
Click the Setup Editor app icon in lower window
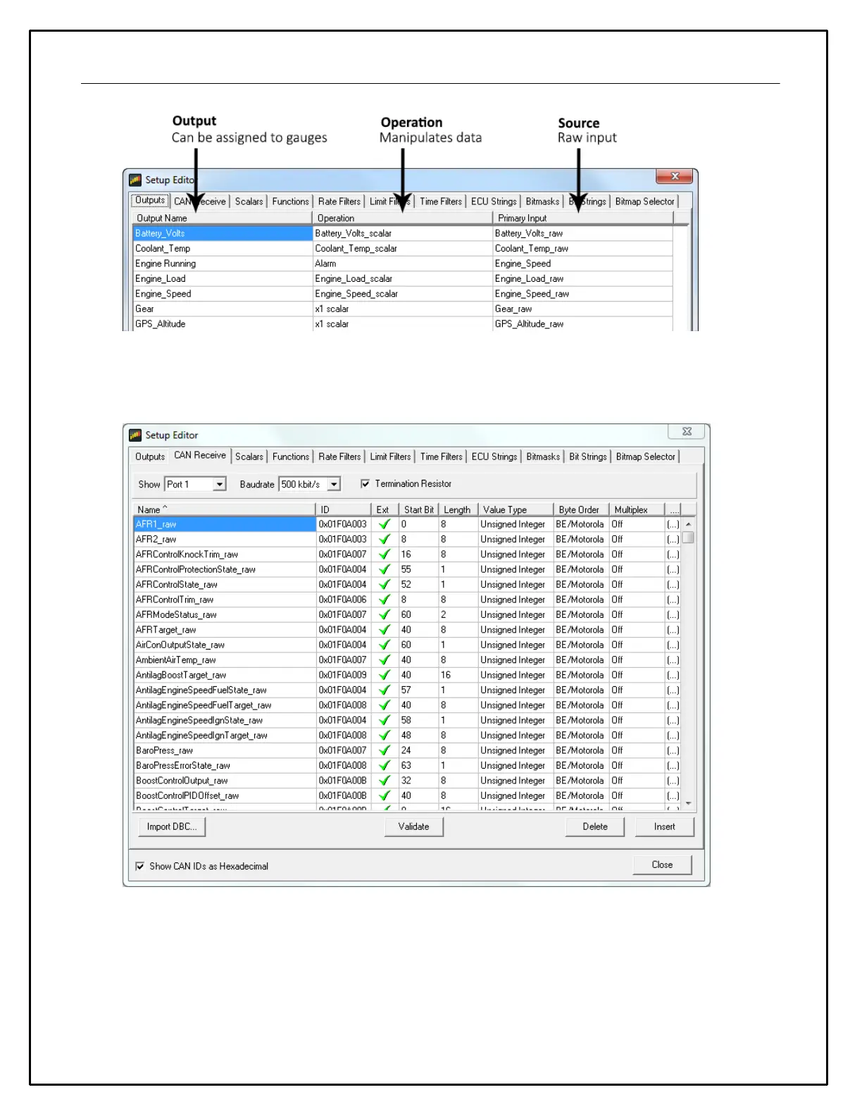(x=135, y=435)
